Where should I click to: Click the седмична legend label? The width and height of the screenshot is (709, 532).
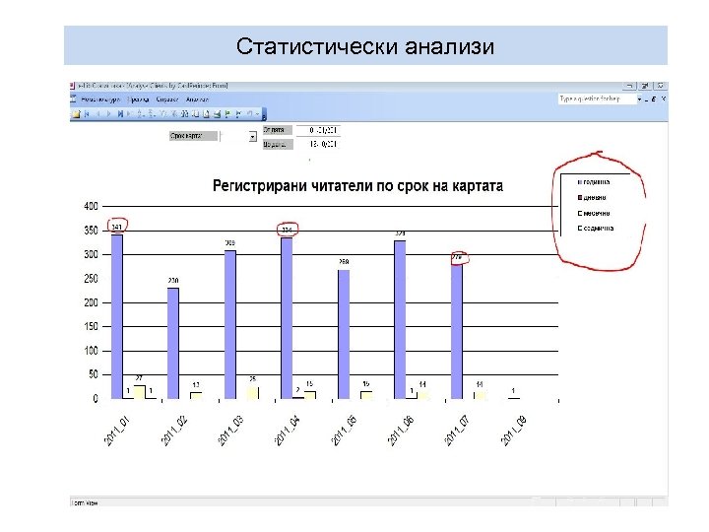599,229
